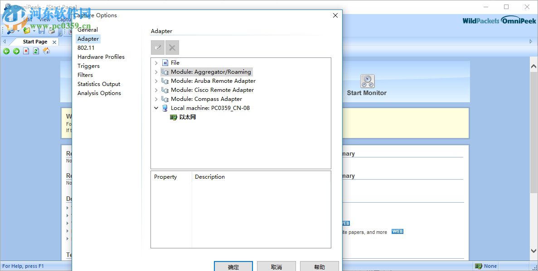Close the Capture Options dialog
538x271 pixels.
click(x=335, y=15)
